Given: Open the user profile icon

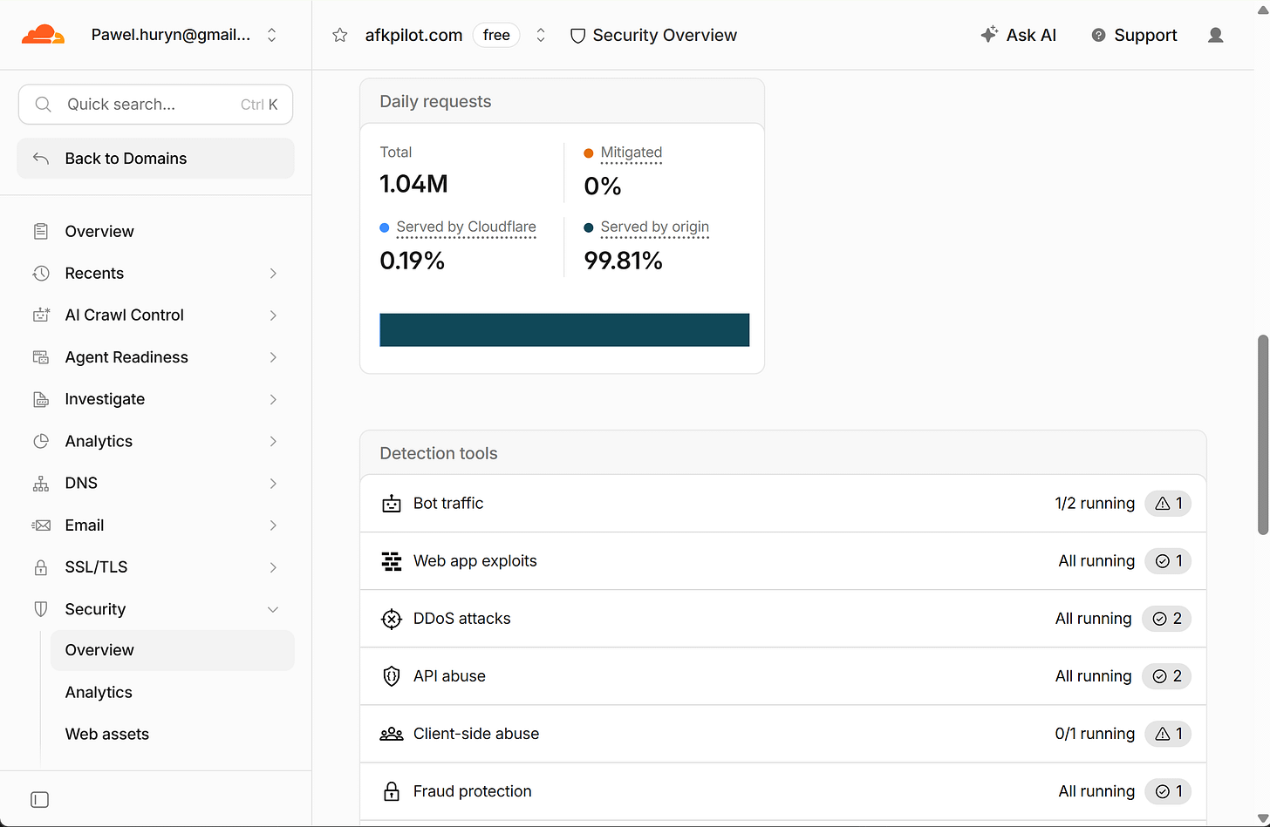Looking at the screenshot, I should tap(1215, 35).
